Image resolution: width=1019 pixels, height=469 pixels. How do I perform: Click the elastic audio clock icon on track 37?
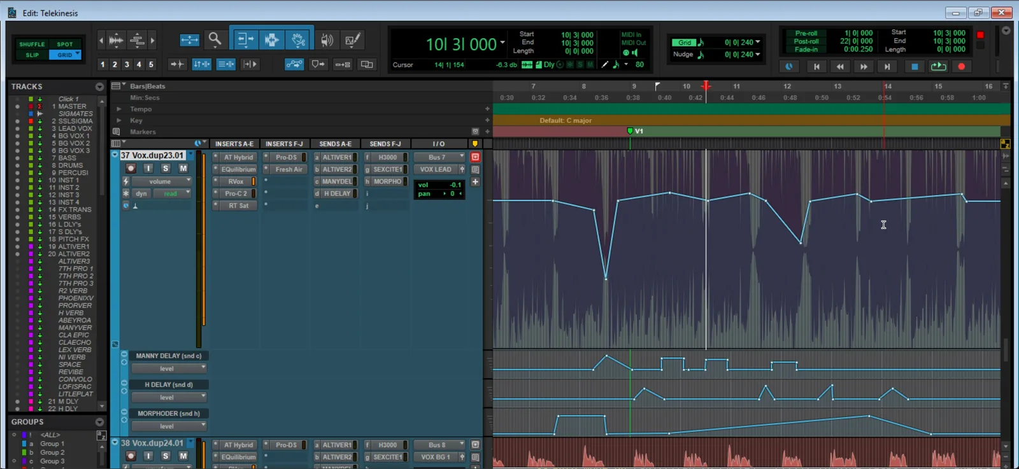pos(125,206)
